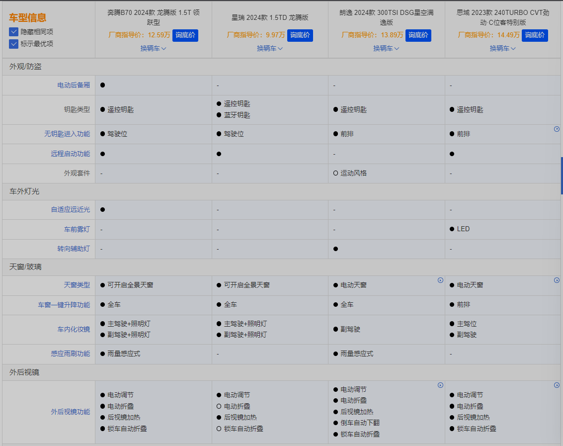Open the 外后视镜功能 spec link
This screenshot has width=563, height=446.
[71, 412]
